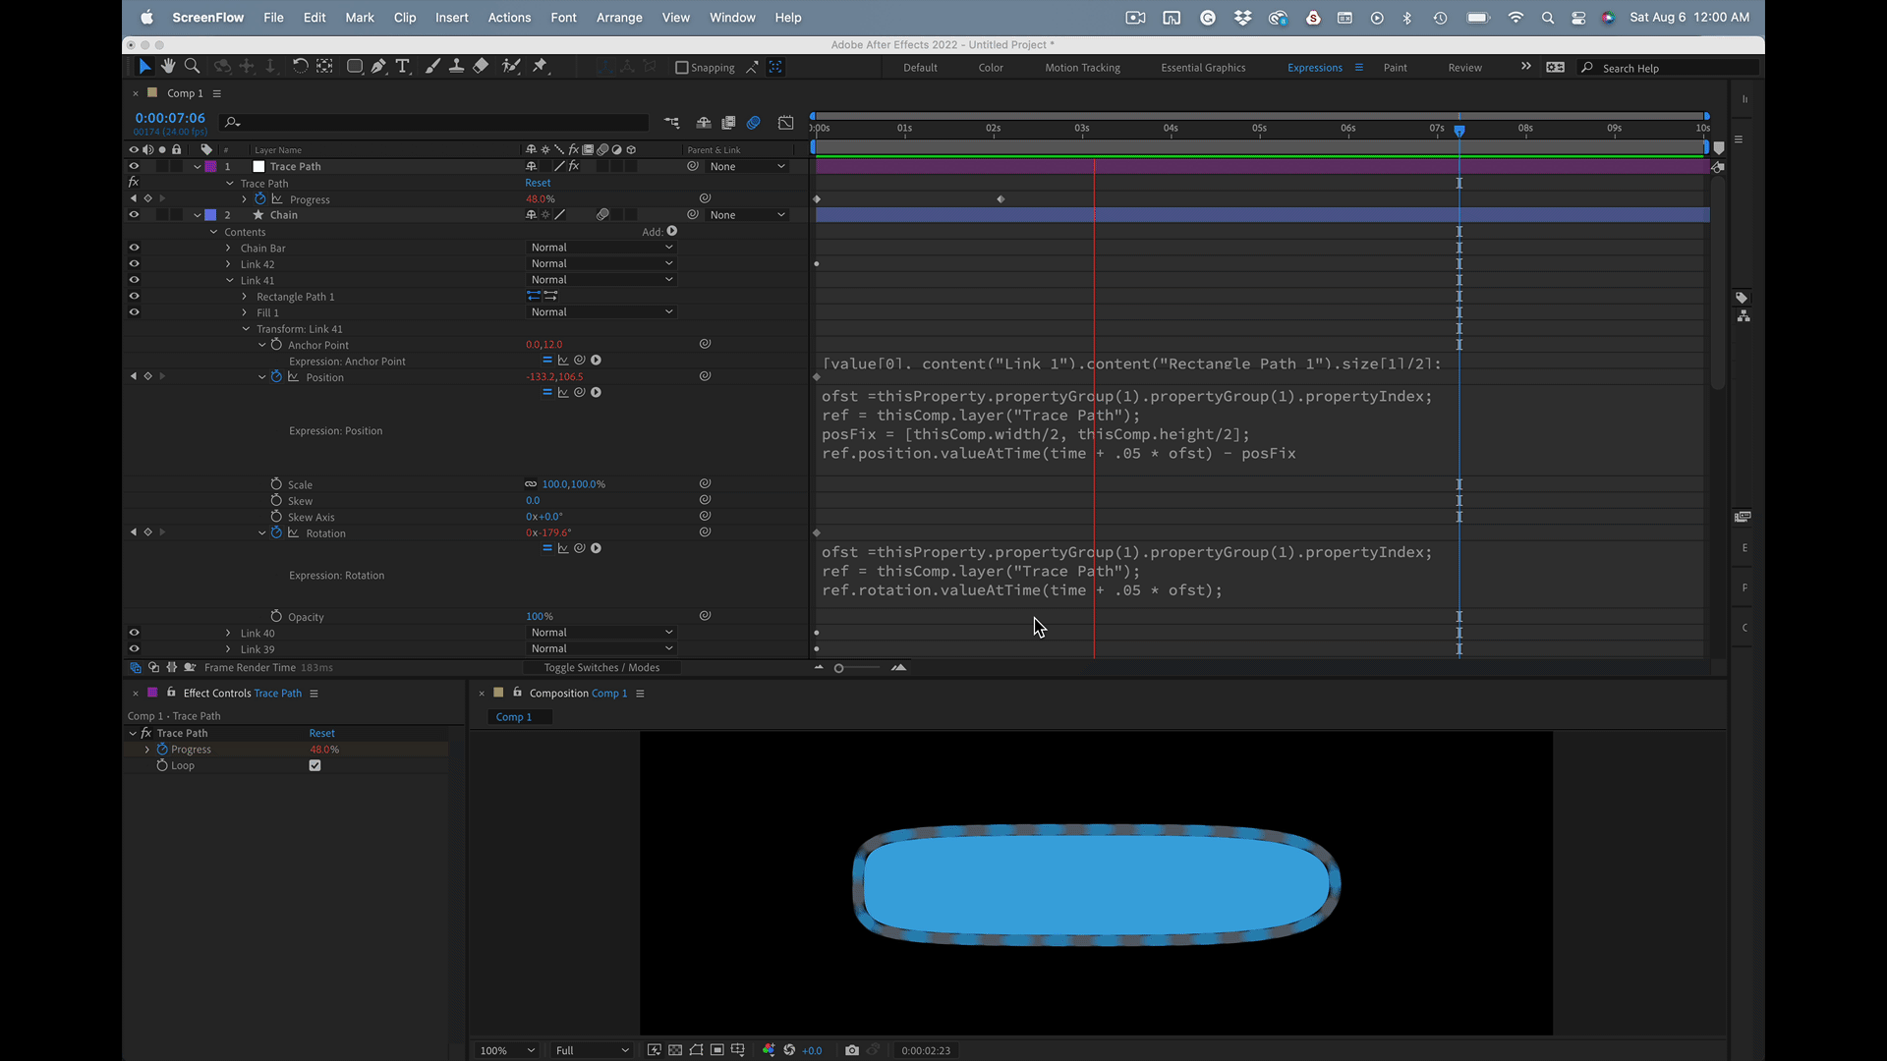The width and height of the screenshot is (1887, 1061).
Task: Pick the Clone Stamp tool
Action: 456,67
